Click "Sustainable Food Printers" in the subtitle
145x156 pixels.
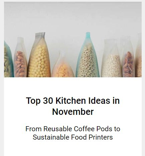pyautogui.click(x=73, y=137)
